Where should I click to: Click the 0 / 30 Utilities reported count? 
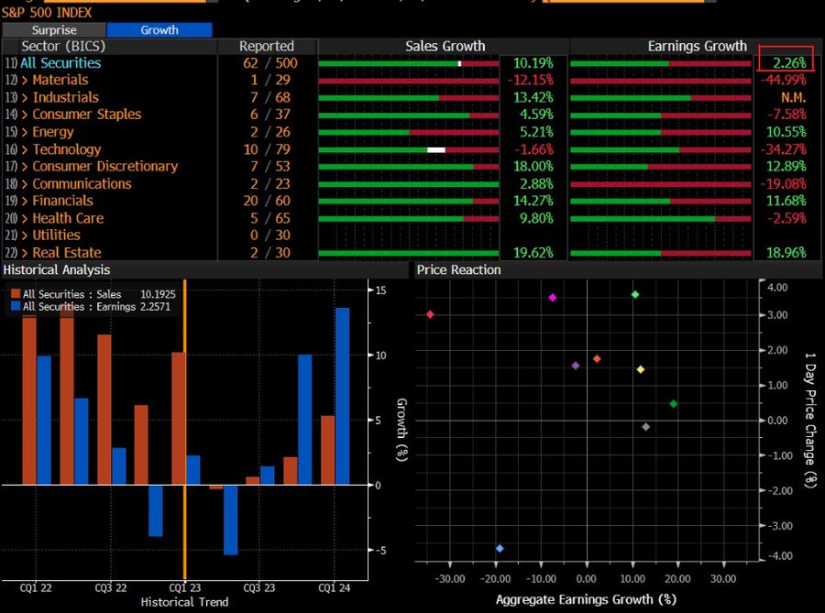tap(269, 235)
